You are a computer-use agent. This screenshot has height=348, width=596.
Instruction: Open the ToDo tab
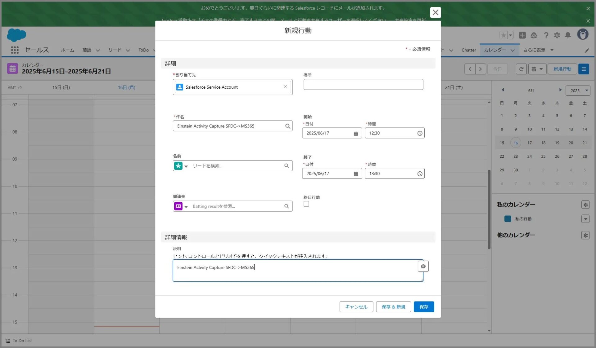(143, 50)
